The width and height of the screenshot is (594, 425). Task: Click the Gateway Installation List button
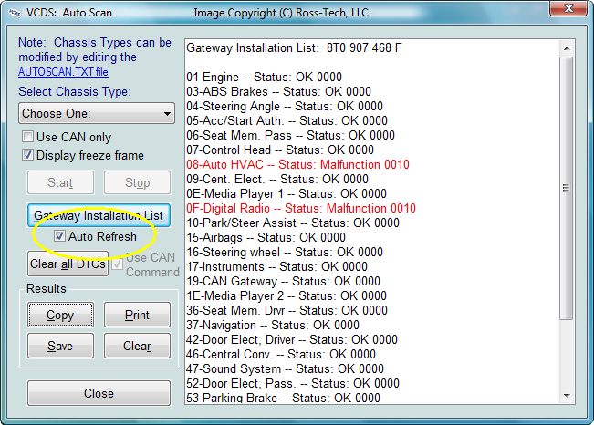[x=99, y=215]
